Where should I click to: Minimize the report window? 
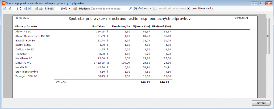tap(254, 3)
